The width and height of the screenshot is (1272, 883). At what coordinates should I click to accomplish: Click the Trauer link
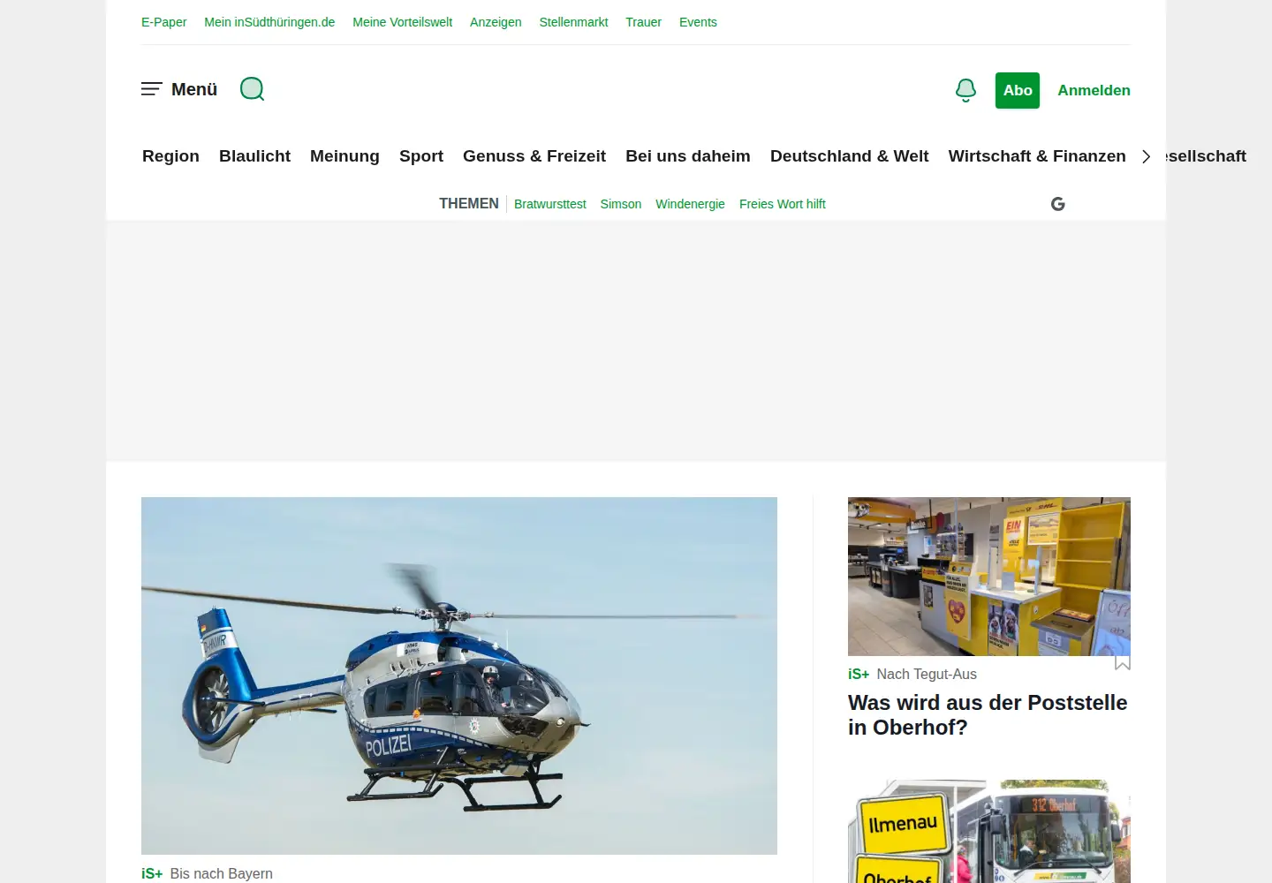click(643, 22)
